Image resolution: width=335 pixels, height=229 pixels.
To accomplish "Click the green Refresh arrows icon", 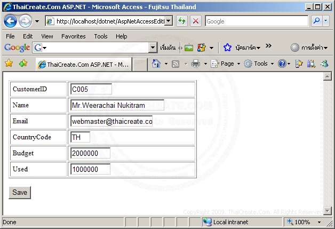I will click(x=182, y=21).
